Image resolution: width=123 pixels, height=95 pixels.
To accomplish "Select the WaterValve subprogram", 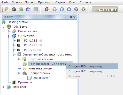I will click(41, 78).
